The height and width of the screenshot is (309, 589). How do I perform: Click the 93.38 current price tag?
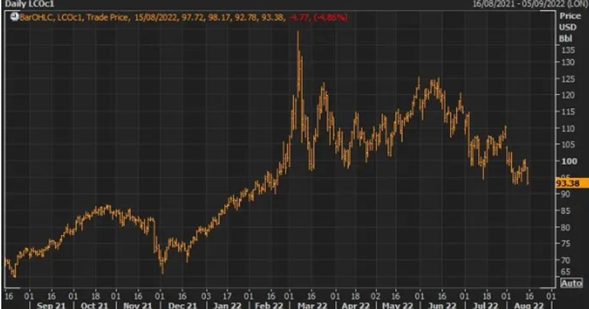(x=569, y=183)
